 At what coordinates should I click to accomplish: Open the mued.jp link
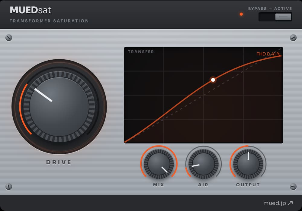(x=278, y=203)
